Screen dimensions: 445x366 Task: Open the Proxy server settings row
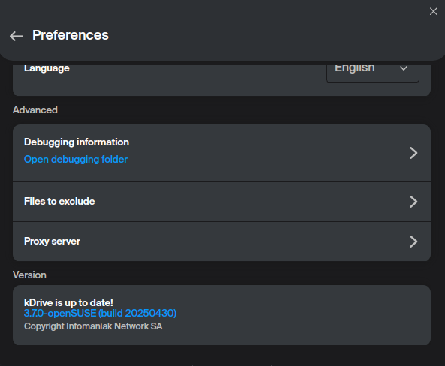221,241
